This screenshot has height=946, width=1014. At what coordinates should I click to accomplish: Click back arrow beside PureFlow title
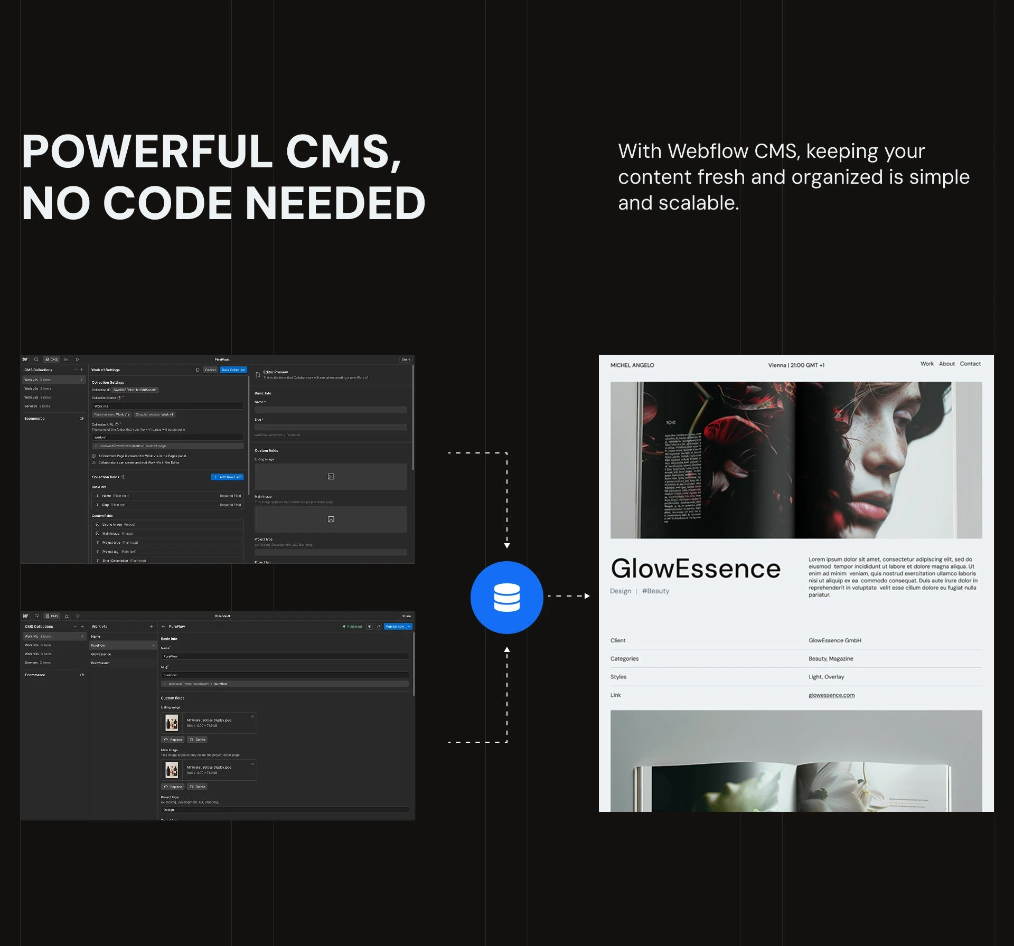click(x=163, y=627)
